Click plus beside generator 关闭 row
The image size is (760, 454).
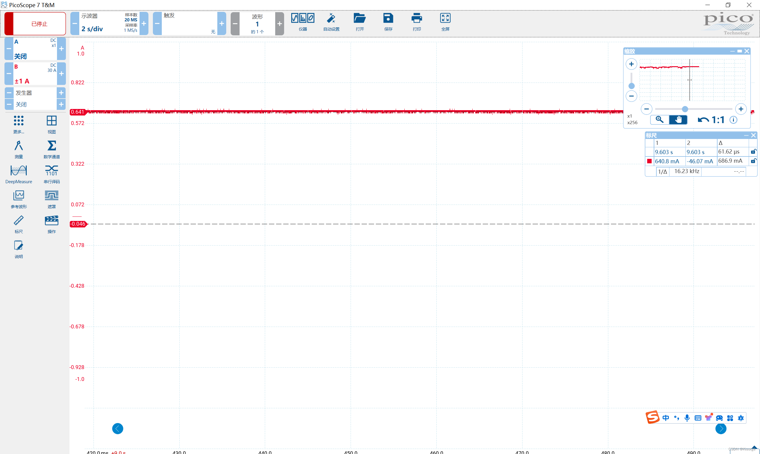coord(61,104)
